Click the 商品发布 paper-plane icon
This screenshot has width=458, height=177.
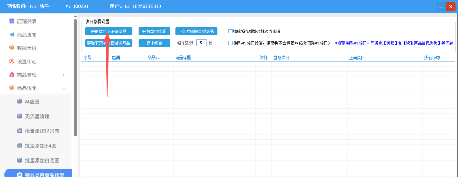point(11,35)
